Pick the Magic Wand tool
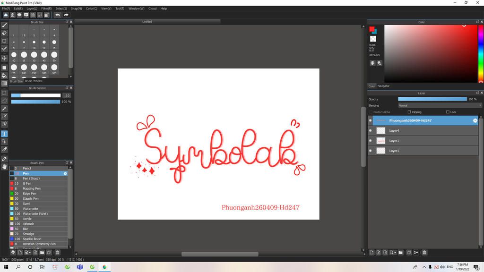The image size is (484, 272). (x=4, y=109)
